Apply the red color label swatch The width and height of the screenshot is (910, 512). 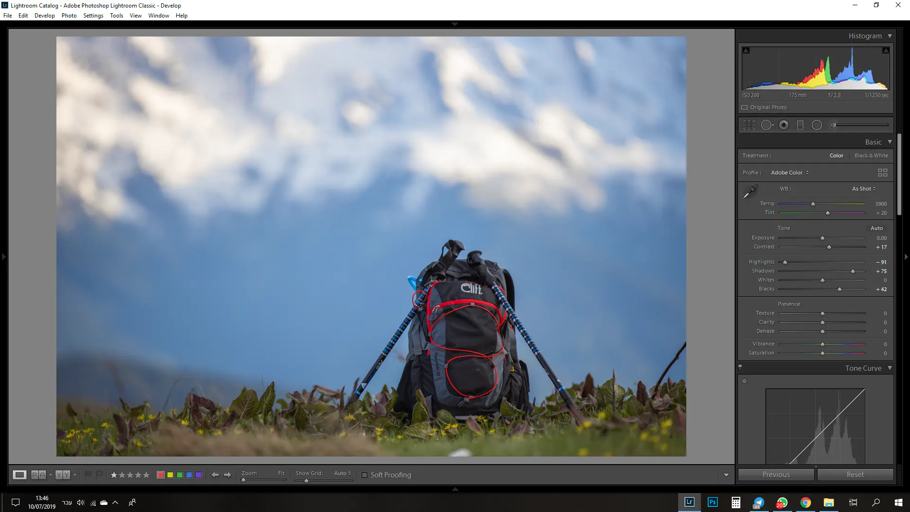click(x=161, y=475)
